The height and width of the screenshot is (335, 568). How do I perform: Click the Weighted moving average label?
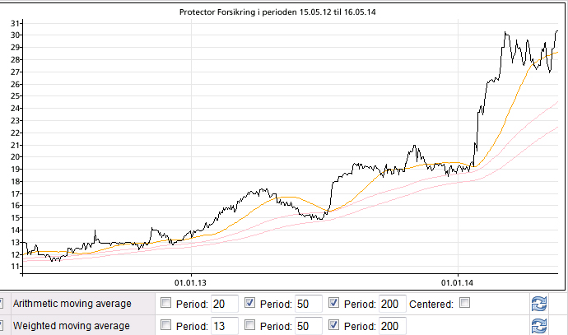click(72, 326)
